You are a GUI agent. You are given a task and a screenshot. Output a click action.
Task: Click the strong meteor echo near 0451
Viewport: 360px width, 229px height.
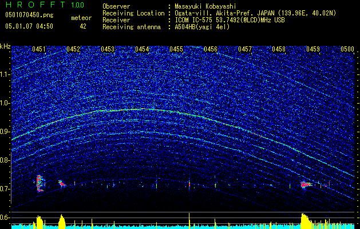[x=40, y=183]
